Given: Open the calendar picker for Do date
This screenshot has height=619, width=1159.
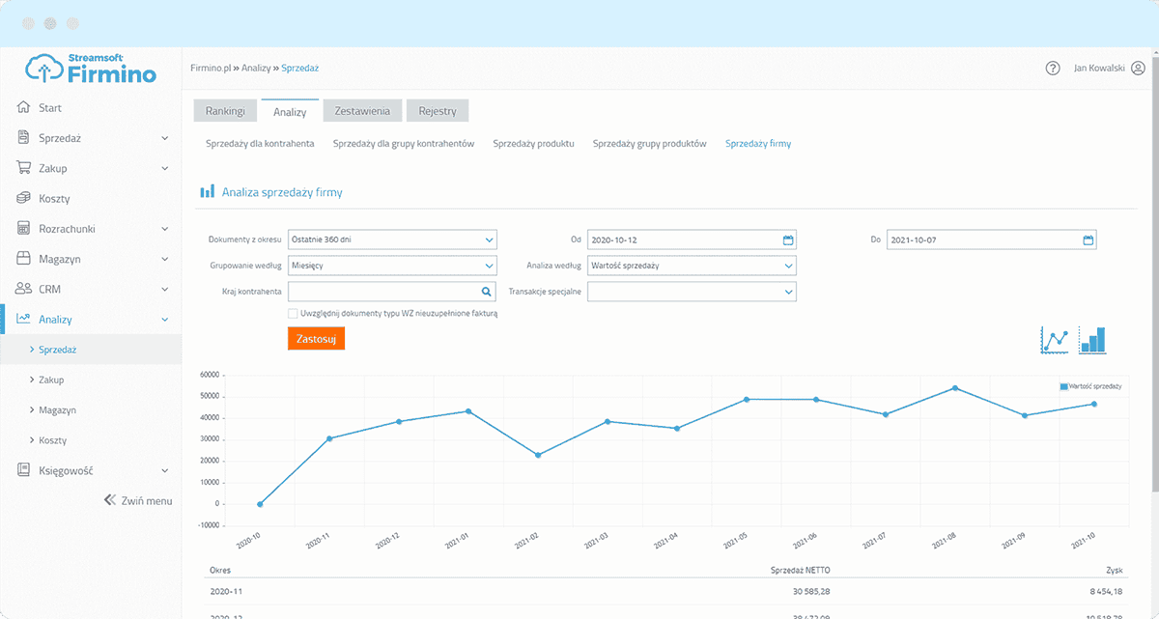Looking at the screenshot, I should tap(1088, 239).
